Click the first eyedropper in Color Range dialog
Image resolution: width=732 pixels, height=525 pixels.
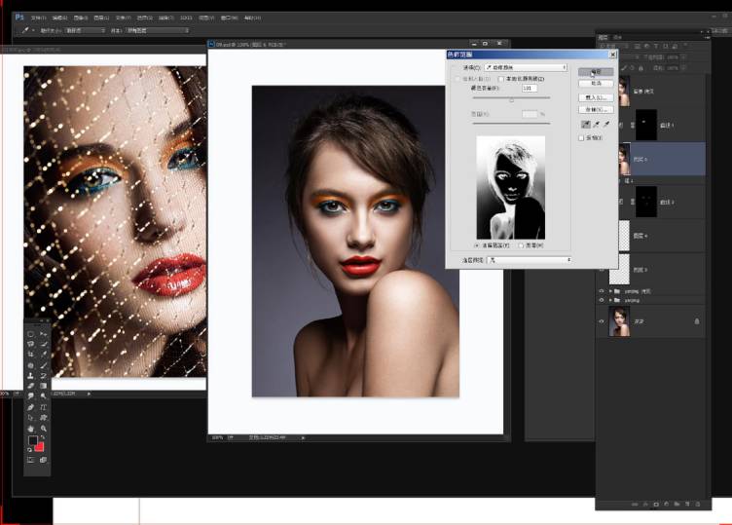[x=585, y=124]
